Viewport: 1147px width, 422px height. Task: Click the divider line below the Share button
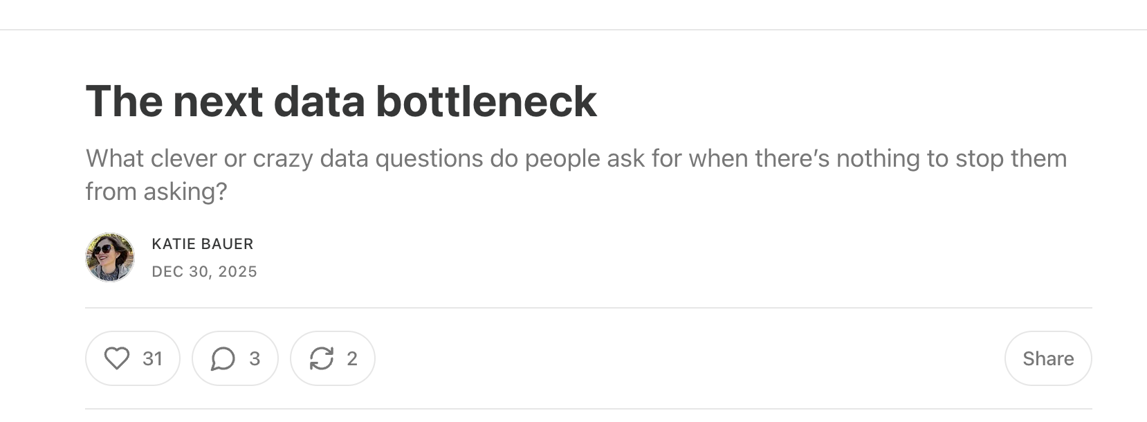(x=588, y=409)
